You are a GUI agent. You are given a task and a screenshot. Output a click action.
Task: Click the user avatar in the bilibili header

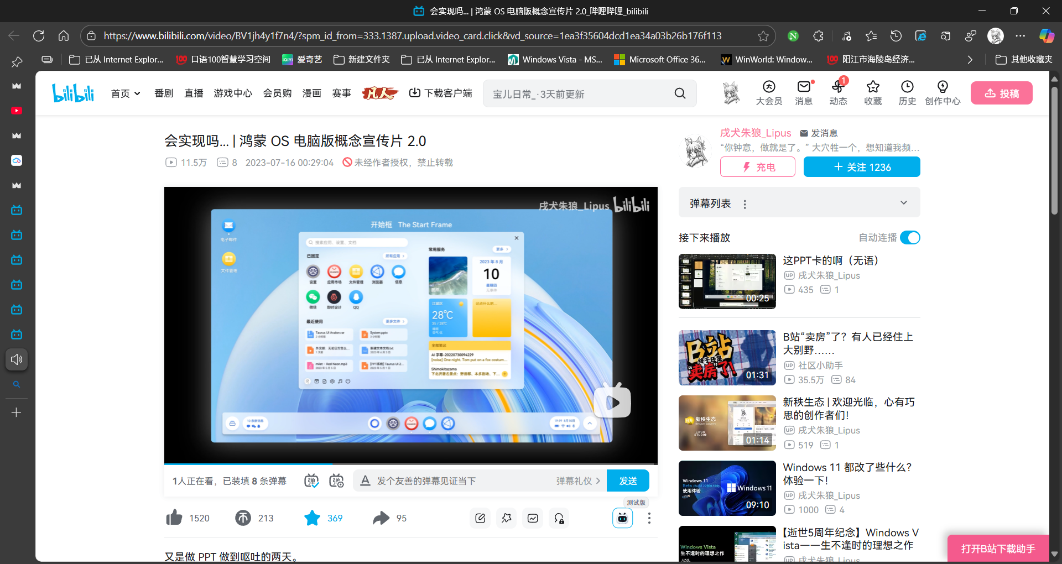[x=731, y=93]
